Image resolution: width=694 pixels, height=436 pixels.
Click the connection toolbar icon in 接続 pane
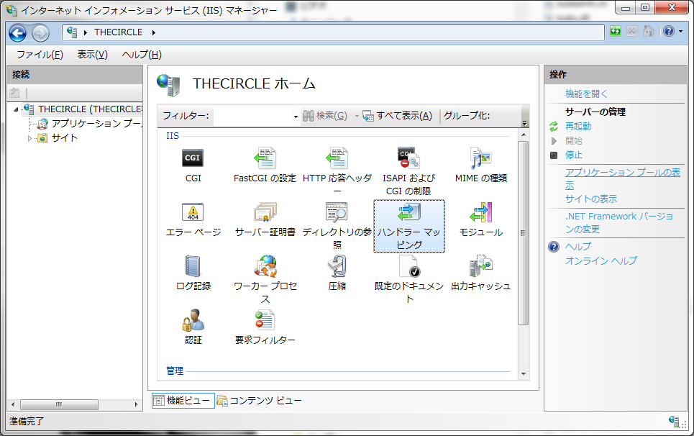coord(14,93)
